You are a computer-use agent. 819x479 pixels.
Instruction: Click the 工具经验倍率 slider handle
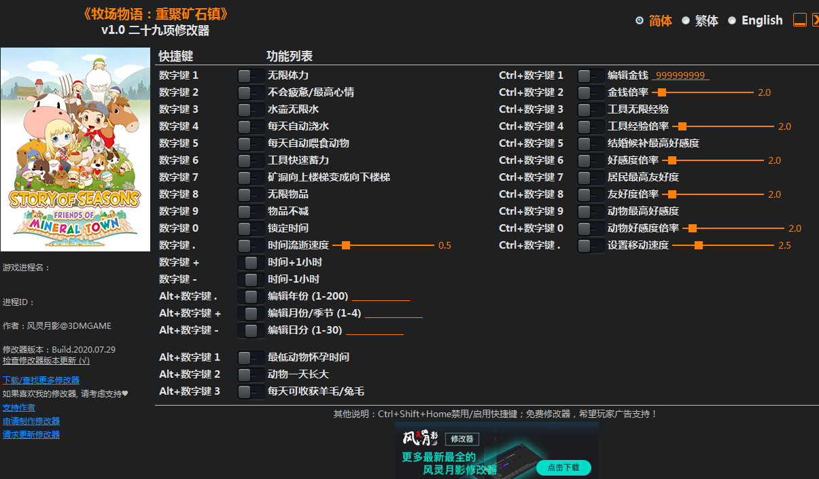pos(682,126)
